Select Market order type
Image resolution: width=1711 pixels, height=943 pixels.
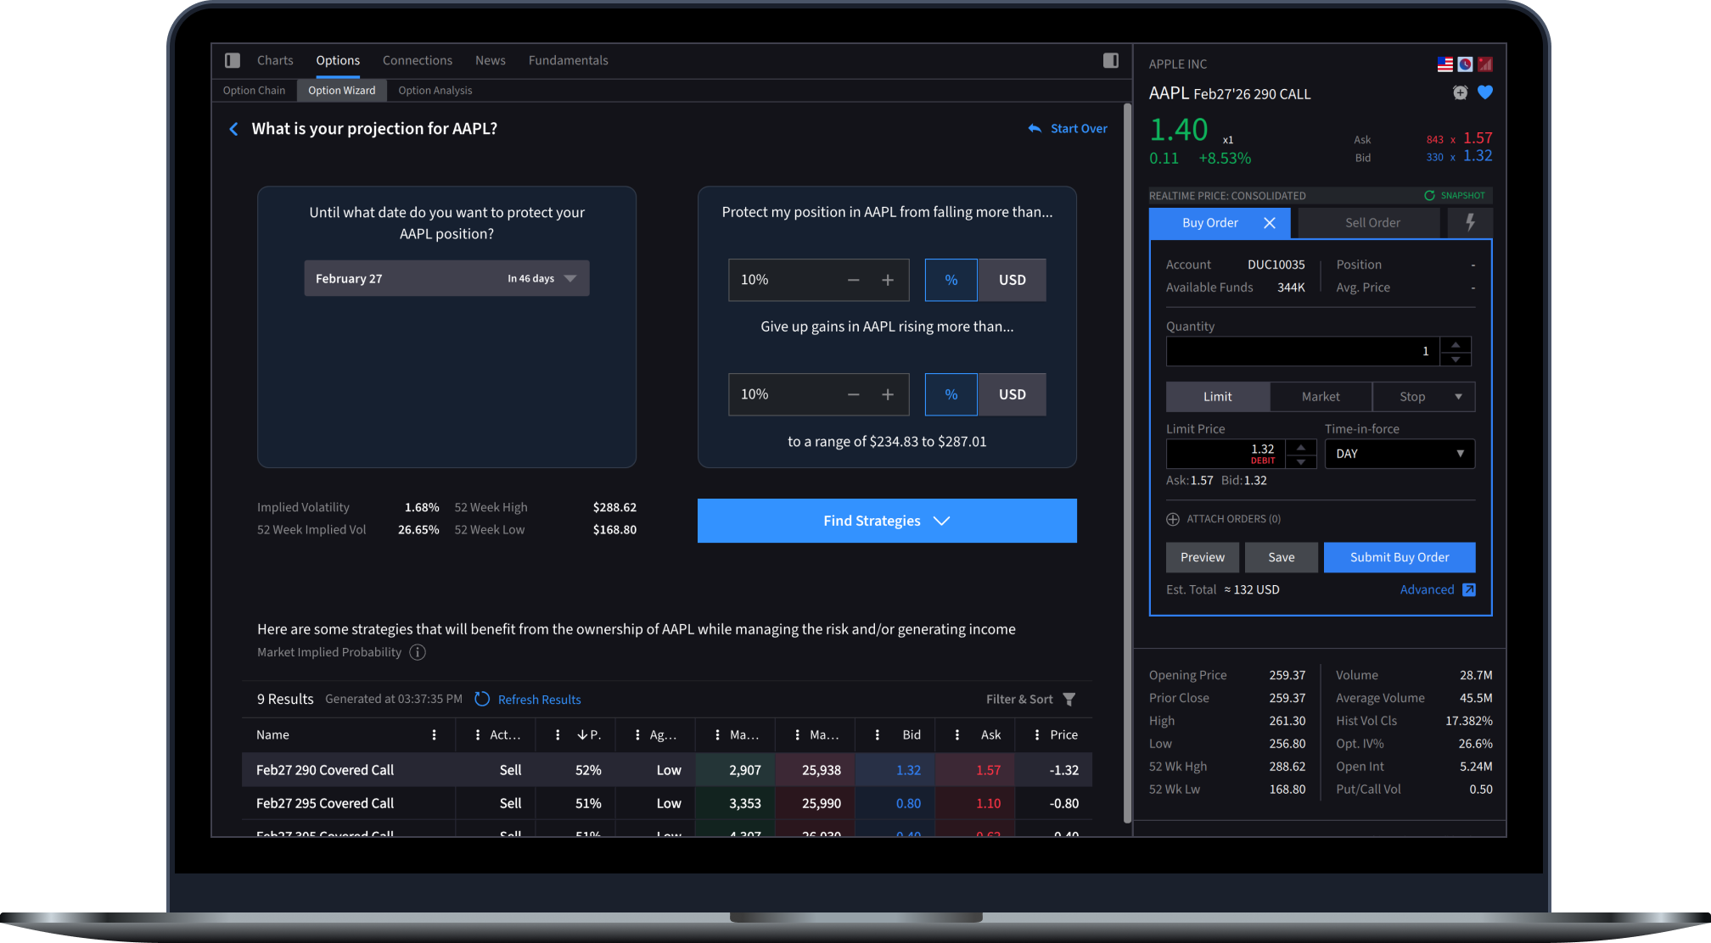(x=1321, y=396)
